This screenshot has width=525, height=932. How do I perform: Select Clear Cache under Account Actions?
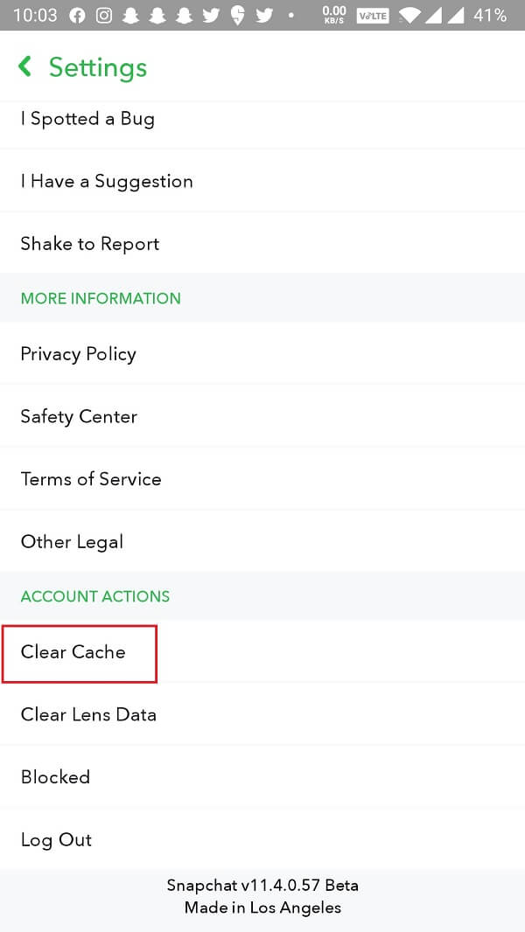pos(73,652)
